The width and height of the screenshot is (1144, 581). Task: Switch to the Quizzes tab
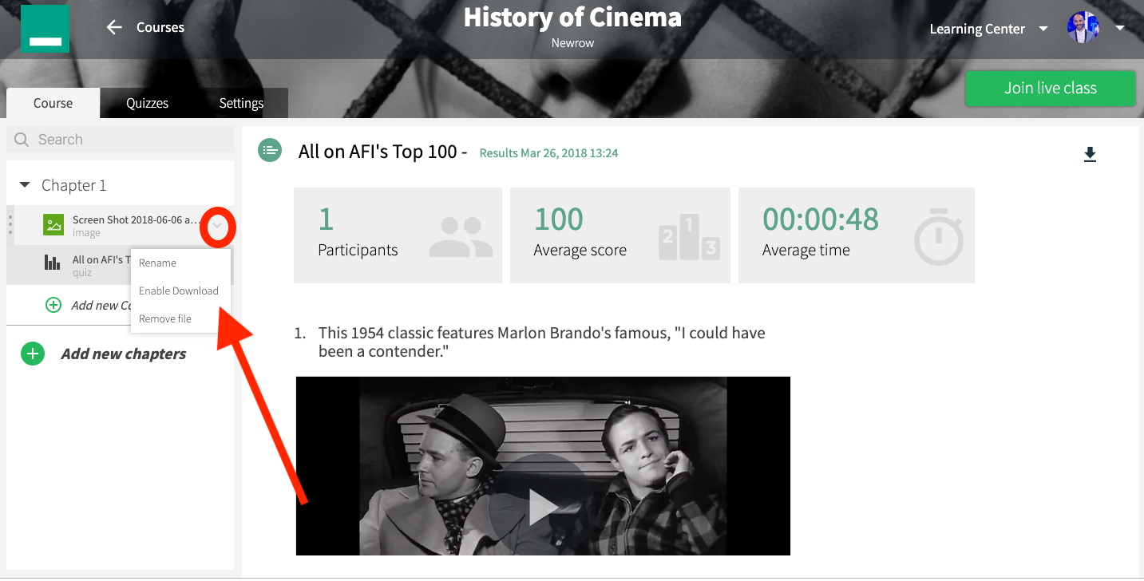tap(148, 103)
